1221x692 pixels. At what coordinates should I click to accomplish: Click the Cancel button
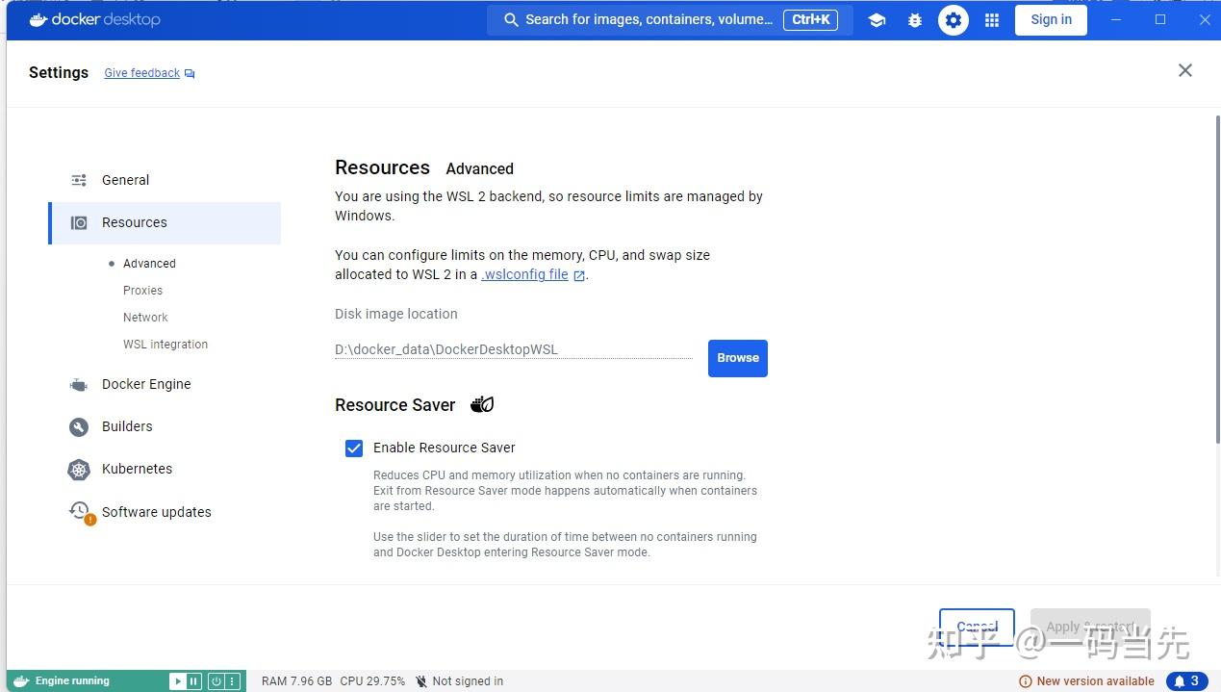977,627
